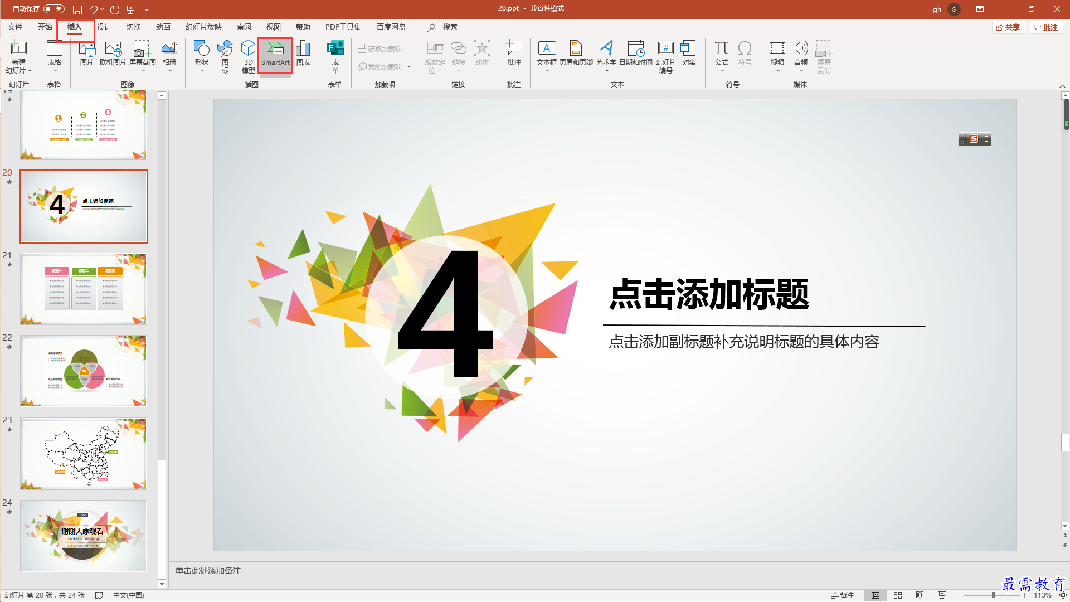Click the SmartArt button
This screenshot has height=602, width=1070.
[x=275, y=55]
